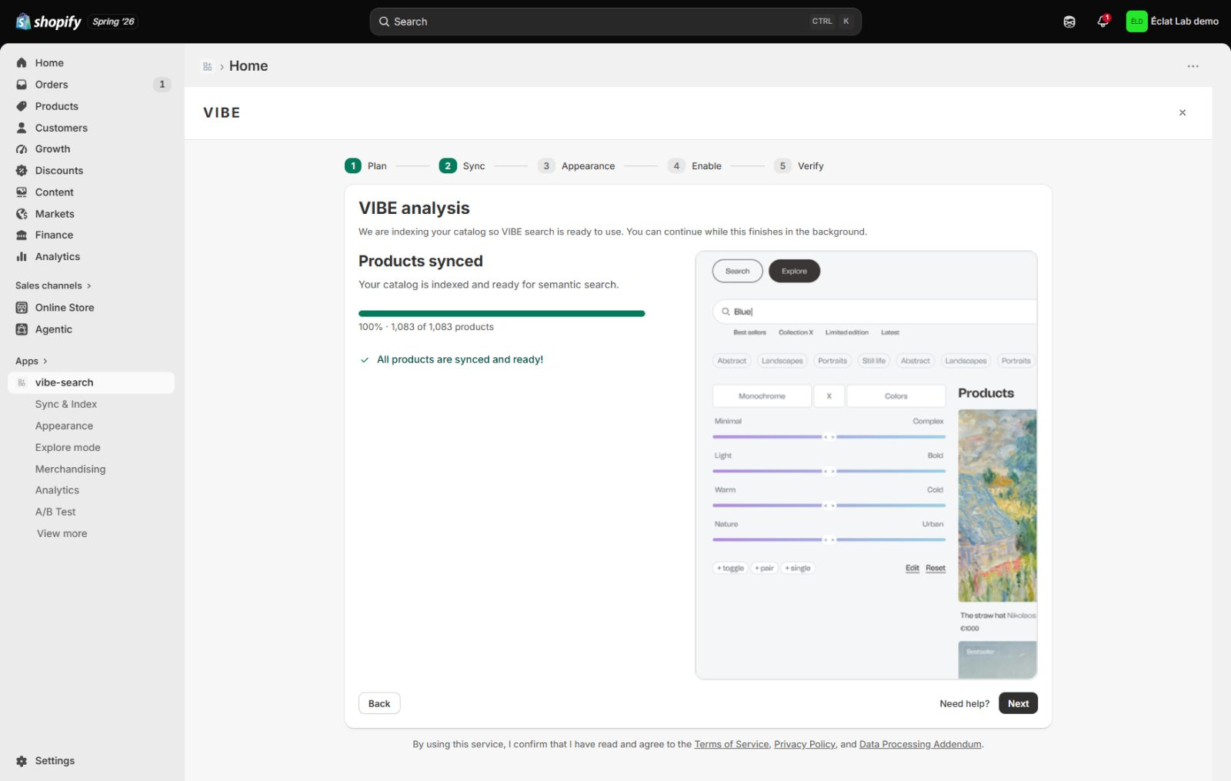Image resolution: width=1231 pixels, height=781 pixels.
Task: Open the Agentic channel icon
Action: 22,329
